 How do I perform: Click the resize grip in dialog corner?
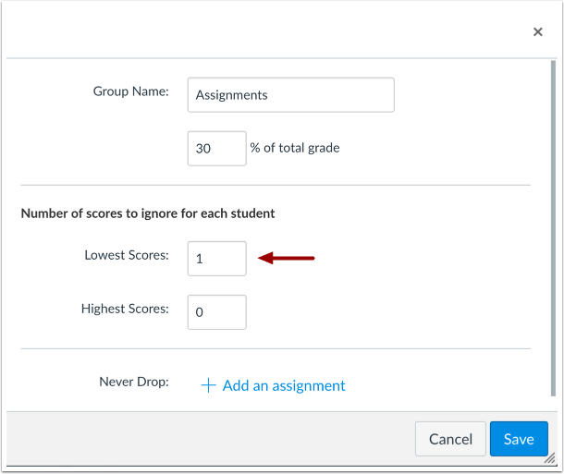pos(549,458)
